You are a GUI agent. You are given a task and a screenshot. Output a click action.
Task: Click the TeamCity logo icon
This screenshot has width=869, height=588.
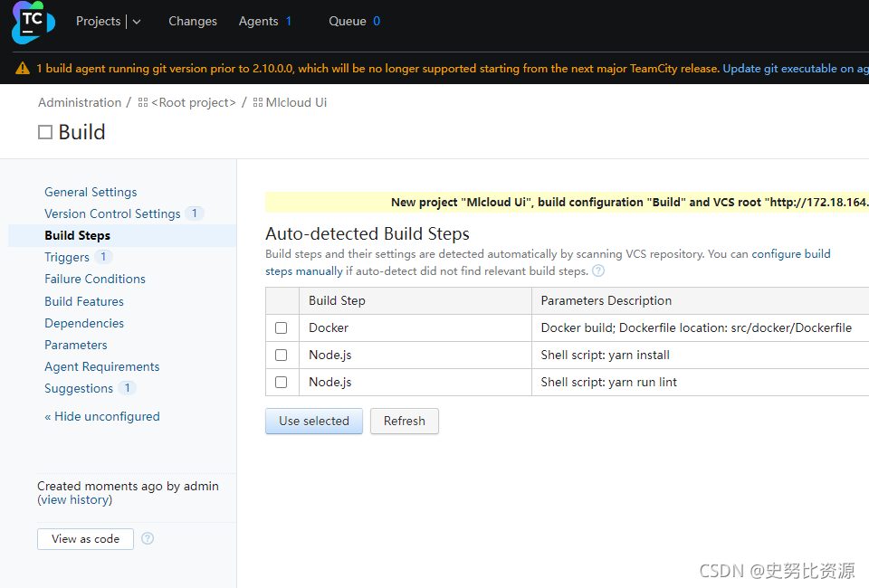coord(33,22)
